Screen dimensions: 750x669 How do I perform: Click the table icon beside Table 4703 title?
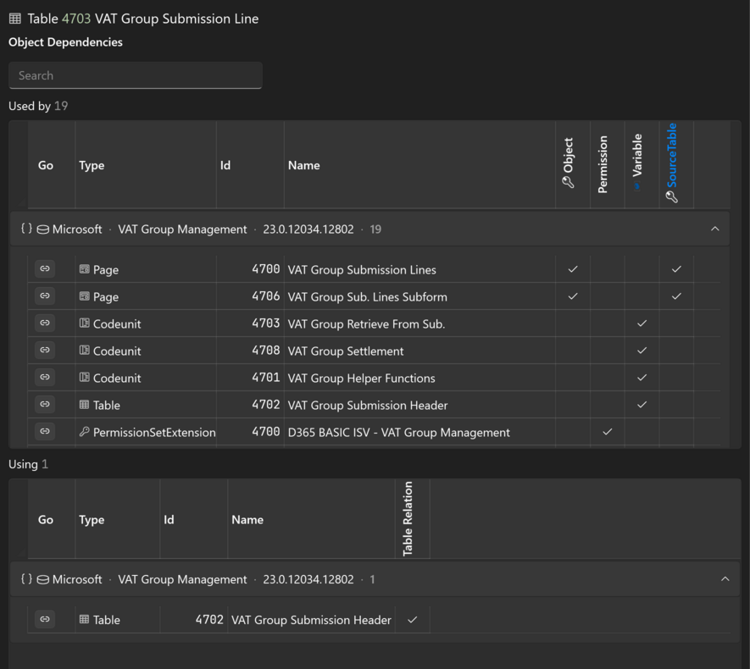pos(14,19)
